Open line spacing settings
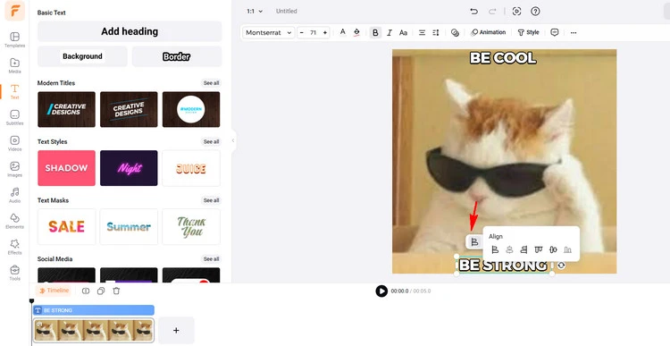 436,32
